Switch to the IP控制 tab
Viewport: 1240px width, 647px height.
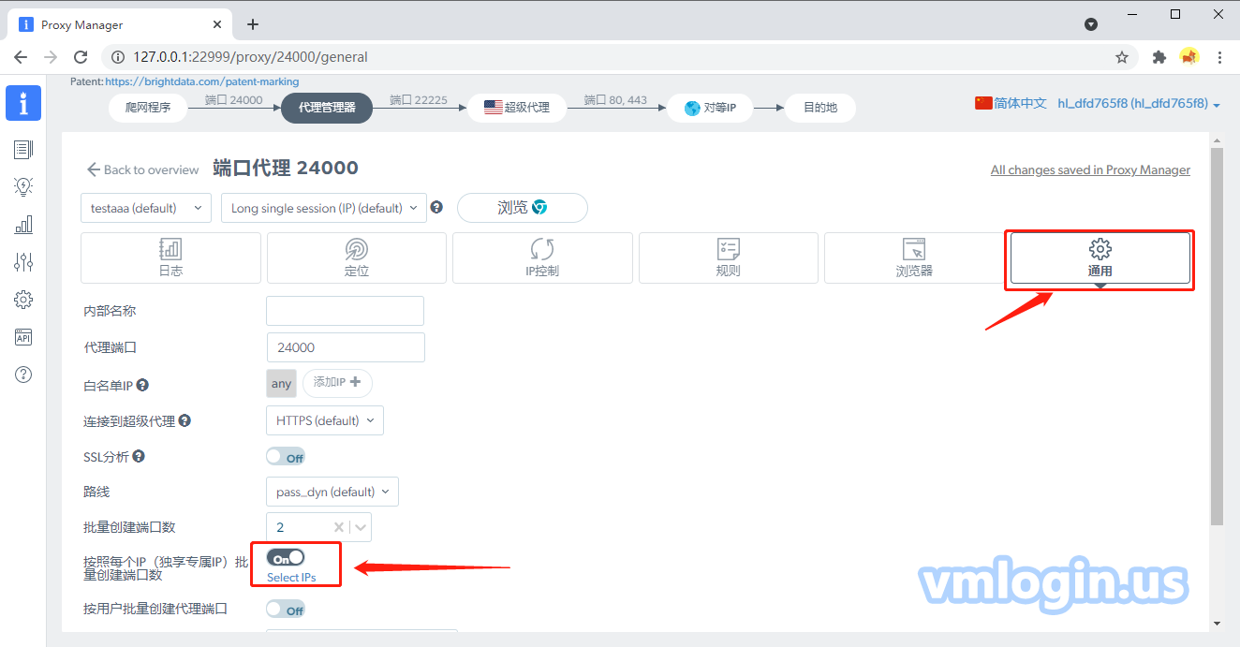coord(541,257)
